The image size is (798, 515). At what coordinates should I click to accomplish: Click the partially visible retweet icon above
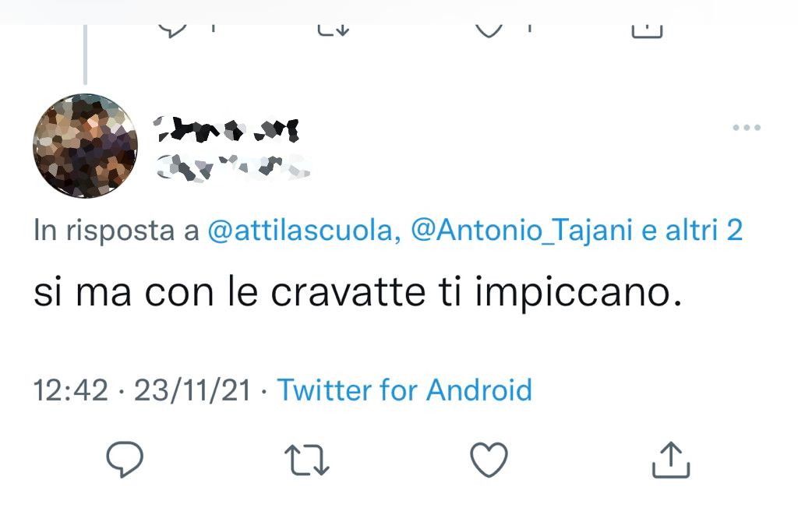334,30
